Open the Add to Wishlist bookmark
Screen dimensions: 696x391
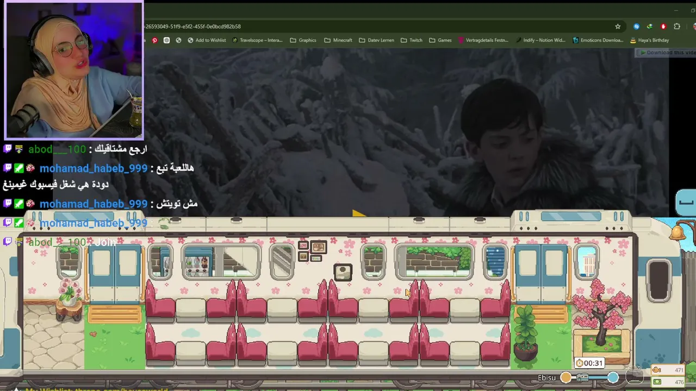[207, 40]
